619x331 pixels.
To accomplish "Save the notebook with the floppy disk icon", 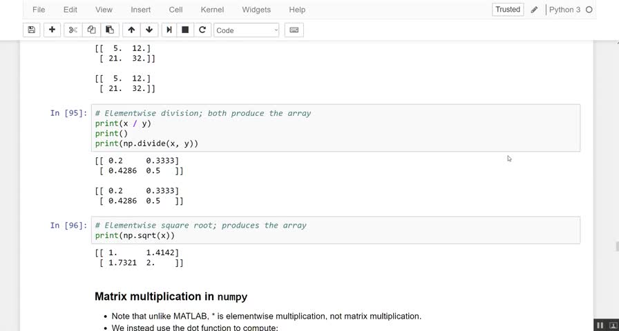I will (31, 30).
